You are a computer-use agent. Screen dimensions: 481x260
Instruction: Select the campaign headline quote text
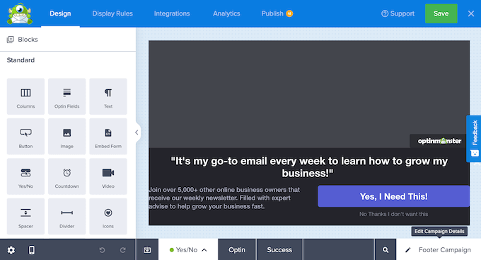(309, 167)
